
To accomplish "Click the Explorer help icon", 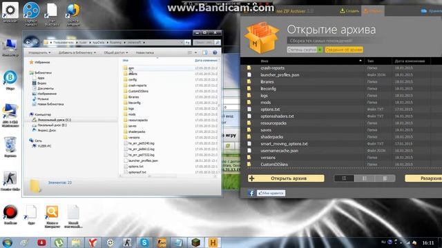I will [x=215, y=52].
